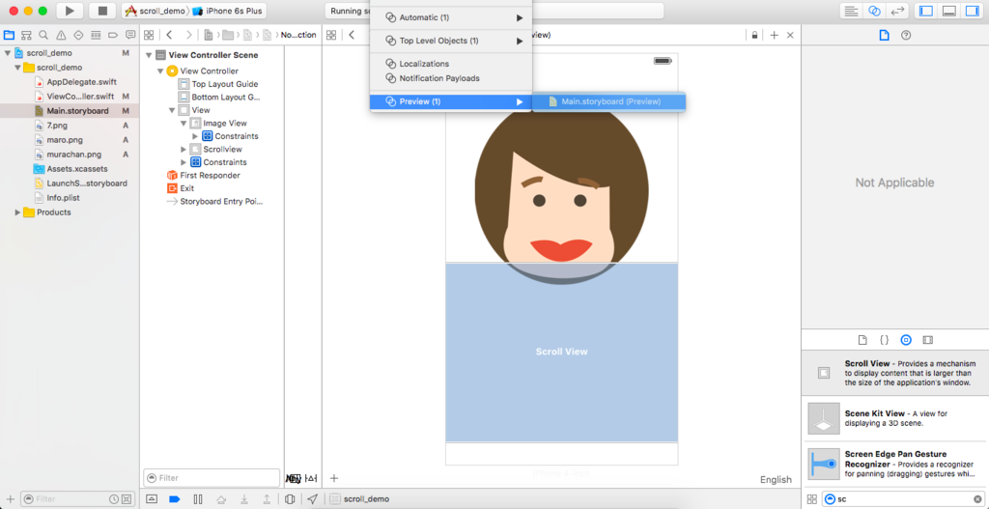Add a preview device with plus button
Viewport: 989px width, 509px height.
coord(334,479)
